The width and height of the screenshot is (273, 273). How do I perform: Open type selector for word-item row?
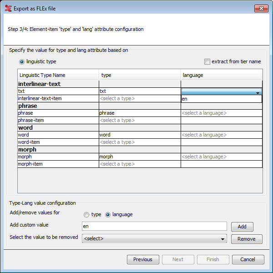140,142
